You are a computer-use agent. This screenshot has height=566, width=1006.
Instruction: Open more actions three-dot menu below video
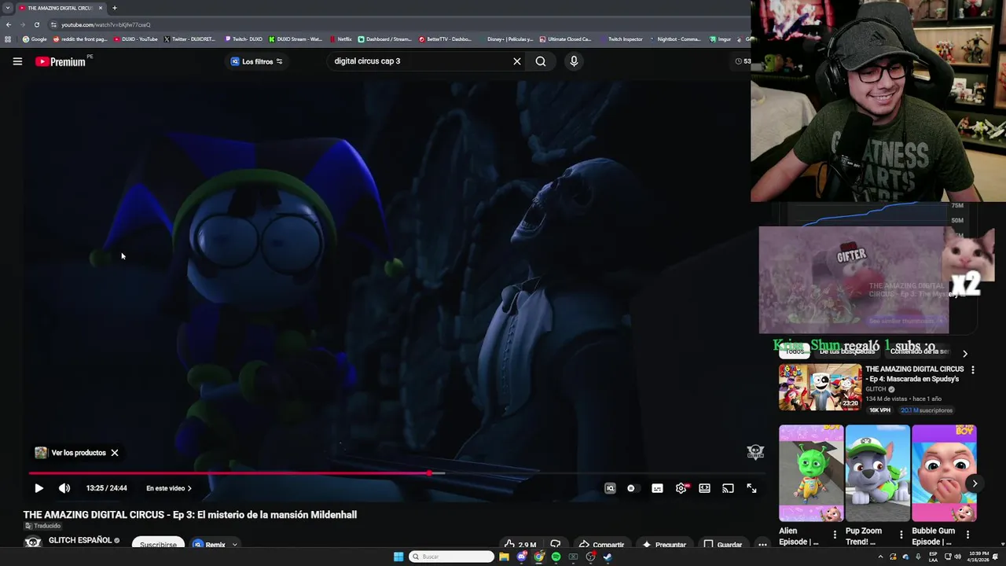point(762,544)
